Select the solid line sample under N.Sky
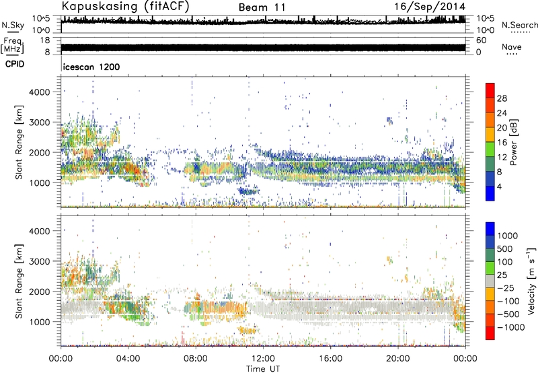 [13, 32]
